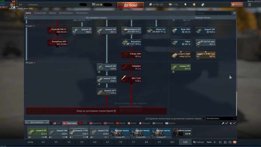This screenshot has width=261, height=147.
Task: Click Вибрати техніку for Екіпаж №5
Action: (120, 132)
